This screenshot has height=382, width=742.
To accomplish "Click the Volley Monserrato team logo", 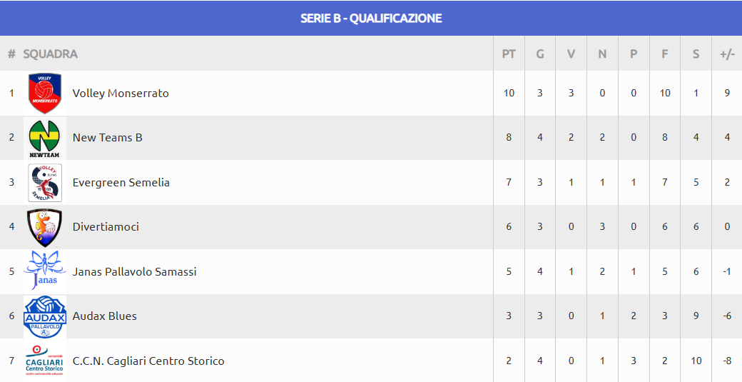I will (45, 94).
